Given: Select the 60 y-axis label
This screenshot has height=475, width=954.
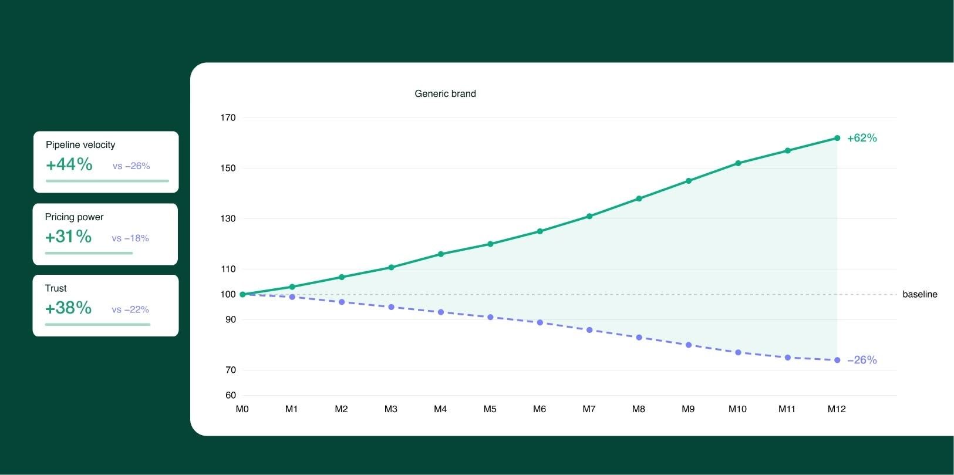Looking at the screenshot, I should tap(231, 395).
